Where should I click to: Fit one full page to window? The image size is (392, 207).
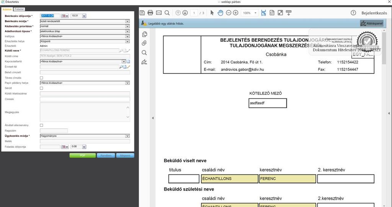pos(272,13)
